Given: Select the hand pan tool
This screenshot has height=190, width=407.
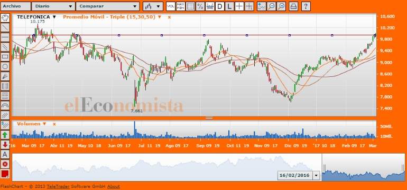Looking at the screenshot, I should (x=5, y=18).
